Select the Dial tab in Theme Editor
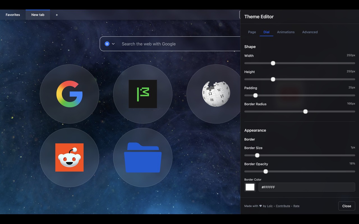The width and height of the screenshot is (359, 224). tap(266, 32)
